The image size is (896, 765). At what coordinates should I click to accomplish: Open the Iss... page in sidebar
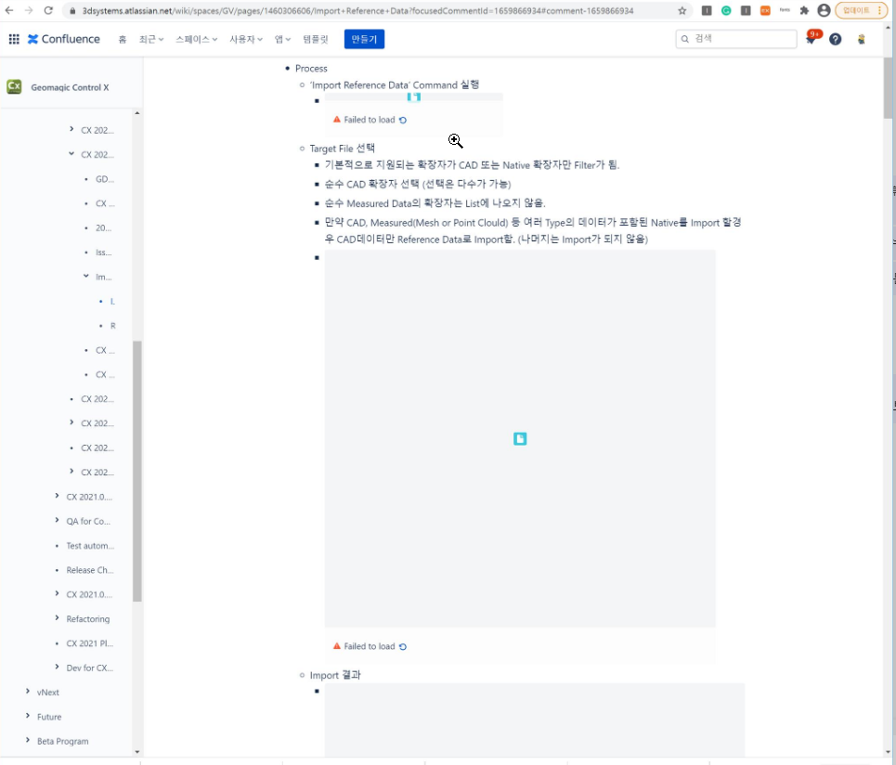[103, 252]
